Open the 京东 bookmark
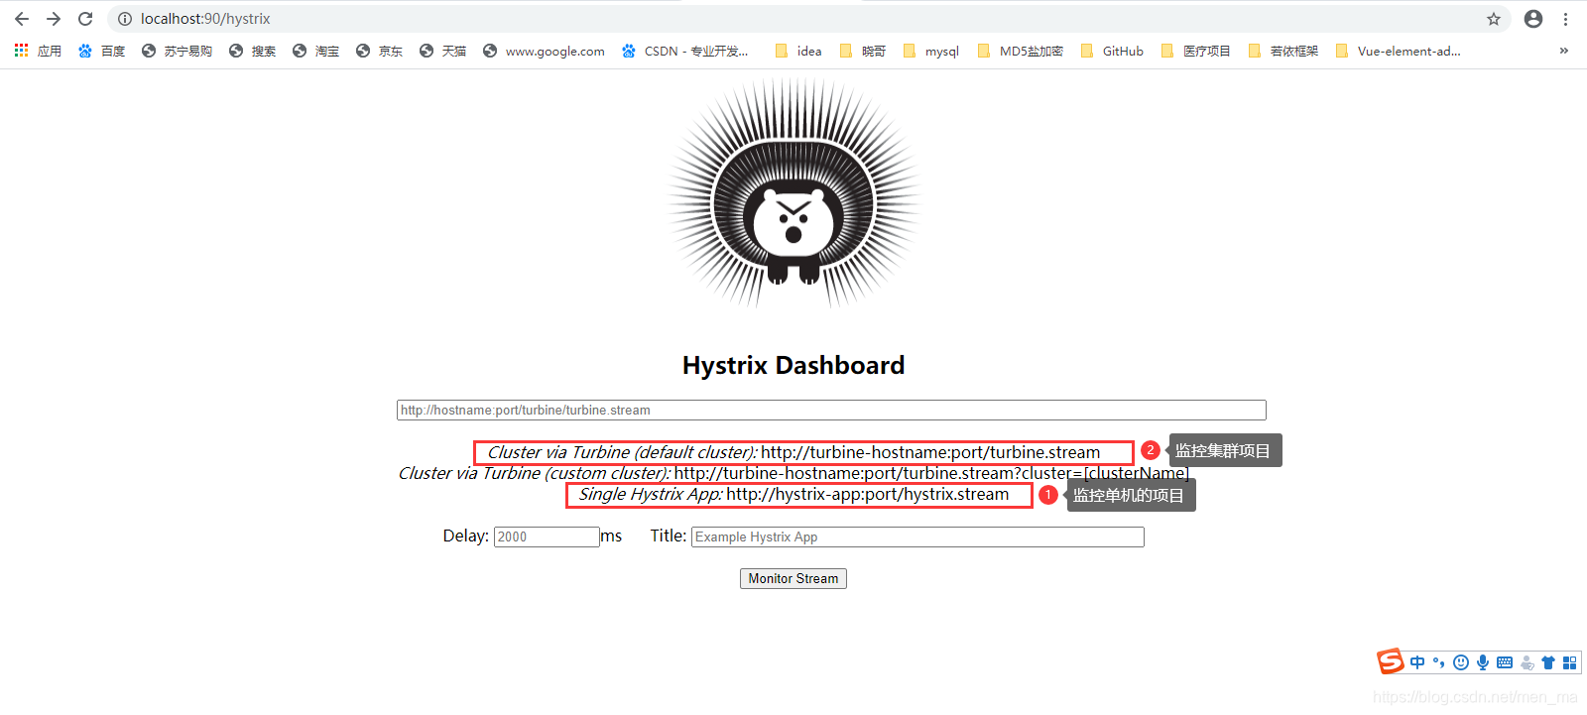Image resolution: width=1587 pixels, height=715 pixels. [x=379, y=51]
